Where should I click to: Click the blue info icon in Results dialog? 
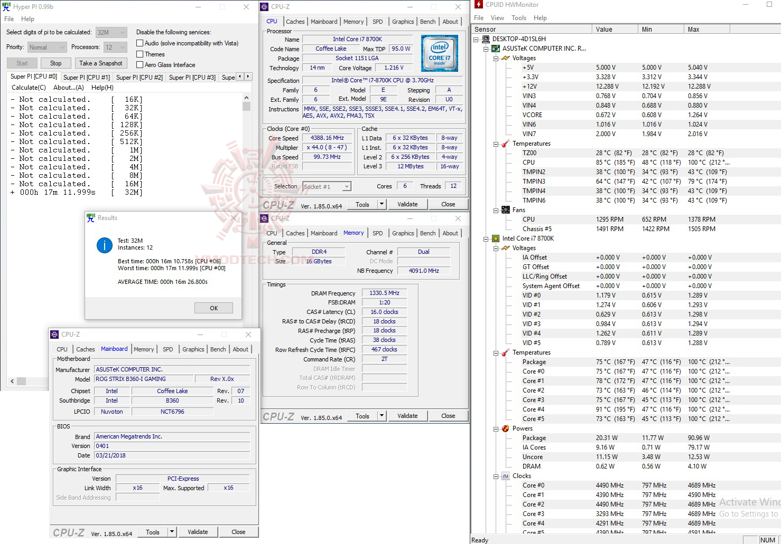pos(105,245)
